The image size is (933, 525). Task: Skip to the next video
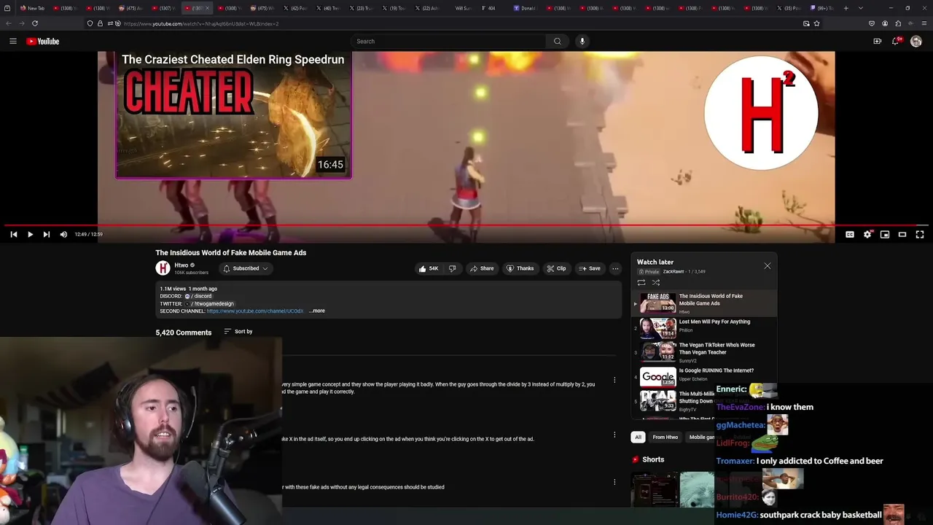click(46, 234)
